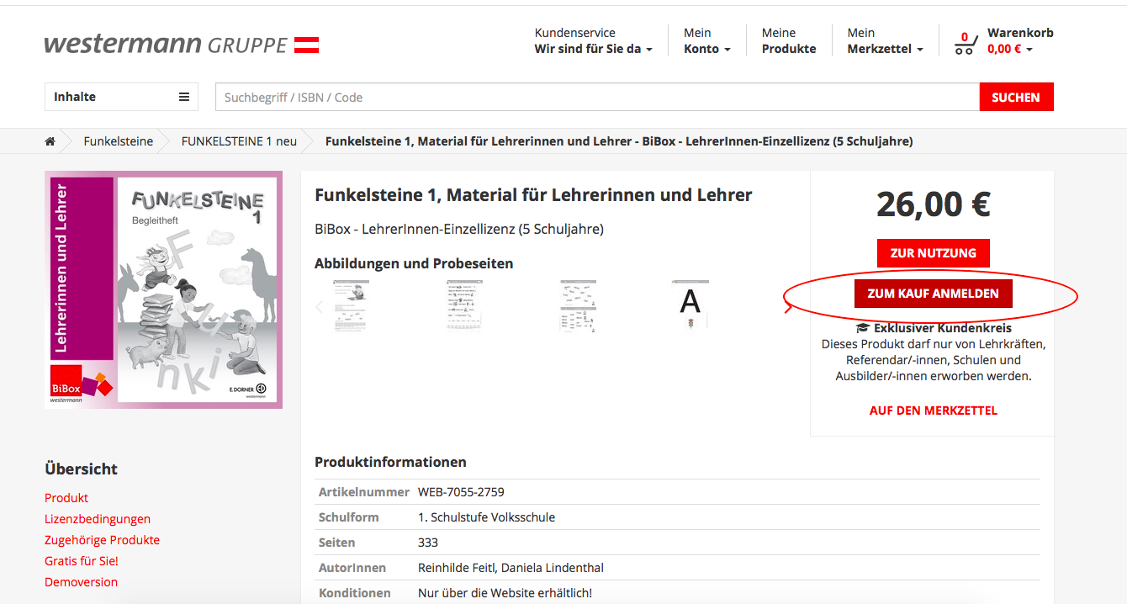Viewport: 1127px width, 604px height.
Task: Click the Exklusiver Kundenkreis notice
Action: pos(934,328)
